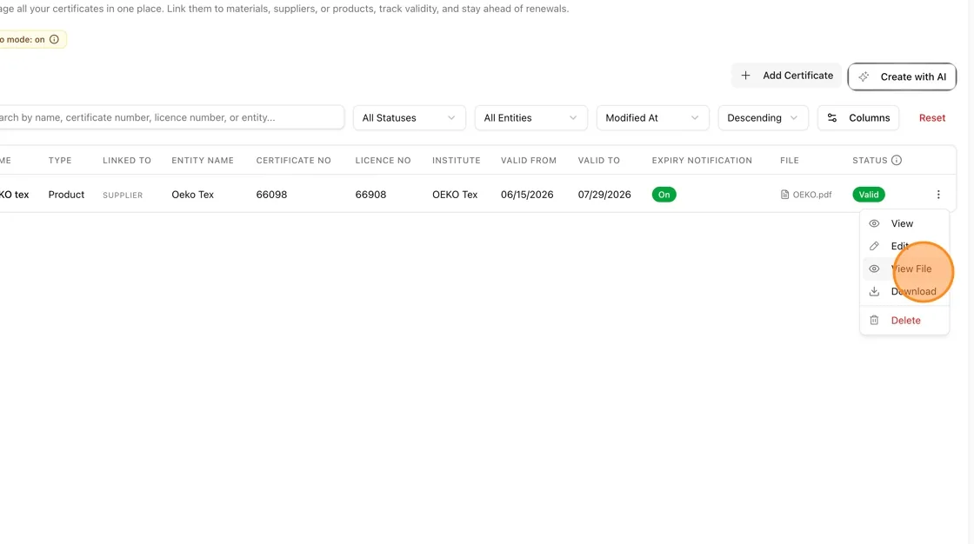Image resolution: width=974 pixels, height=544 pixels.
Task: Click the VALID FROM column header
Action: [529, 160]
